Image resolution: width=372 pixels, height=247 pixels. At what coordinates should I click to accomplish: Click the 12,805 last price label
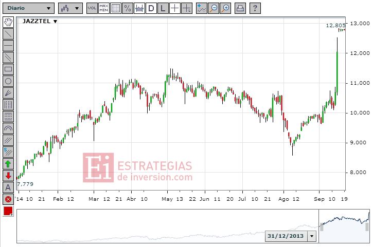coord(335,25)
